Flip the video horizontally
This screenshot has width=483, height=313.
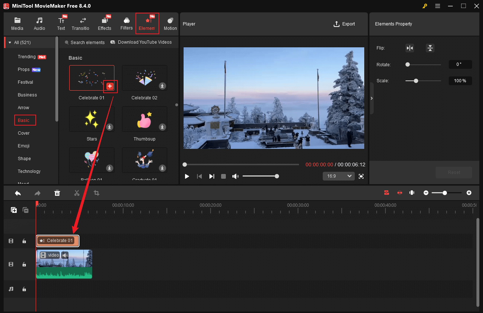(409, 48)
